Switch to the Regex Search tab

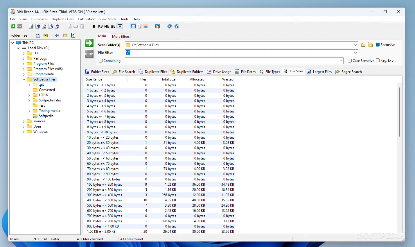pos(348,72)
